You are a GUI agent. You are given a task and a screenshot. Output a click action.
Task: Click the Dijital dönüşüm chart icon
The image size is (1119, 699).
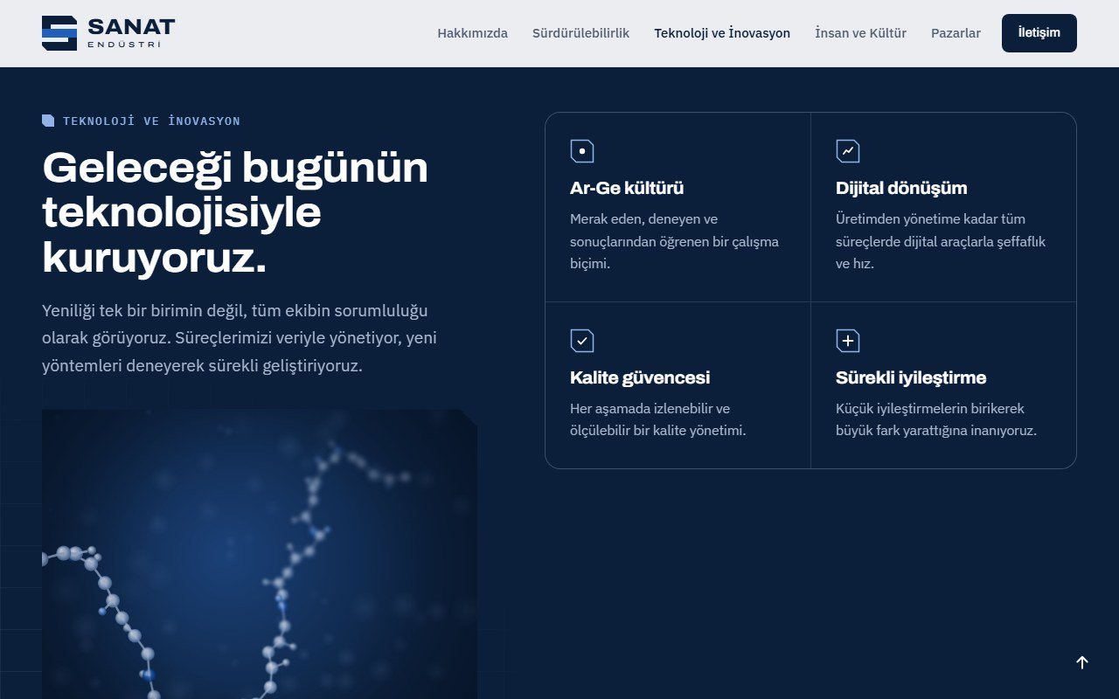click(x=848, y=151)
